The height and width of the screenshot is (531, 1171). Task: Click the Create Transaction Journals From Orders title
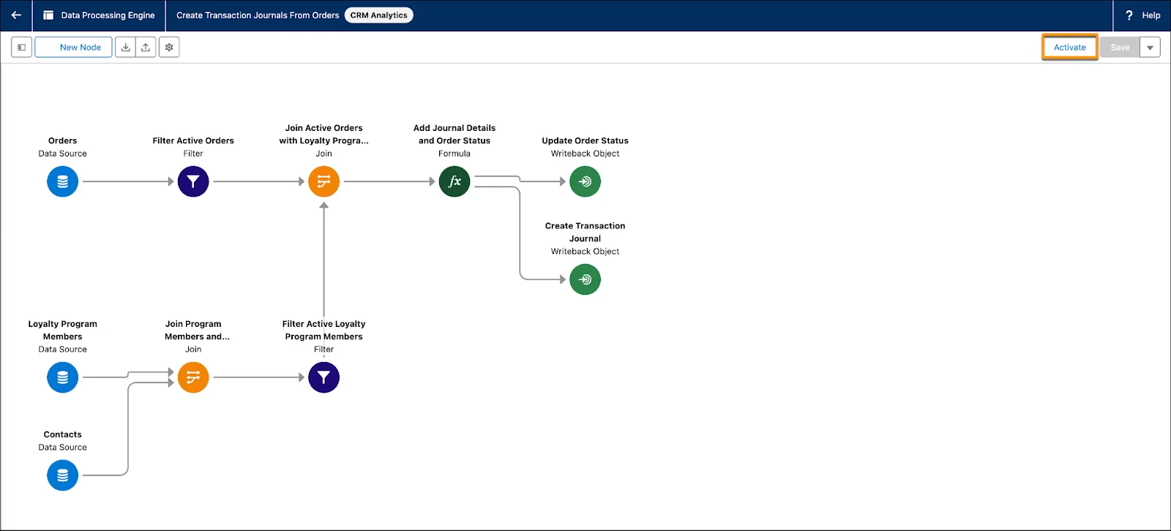pyautogui.click(x=258, y=15)
